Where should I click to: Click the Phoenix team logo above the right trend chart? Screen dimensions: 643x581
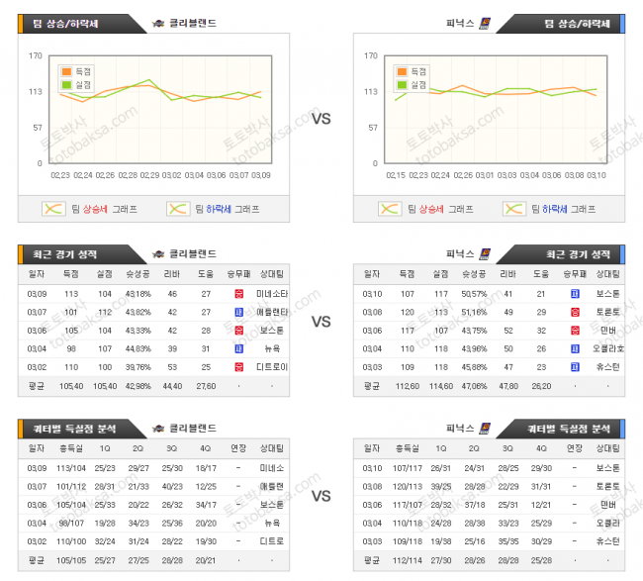coord(484,23)
